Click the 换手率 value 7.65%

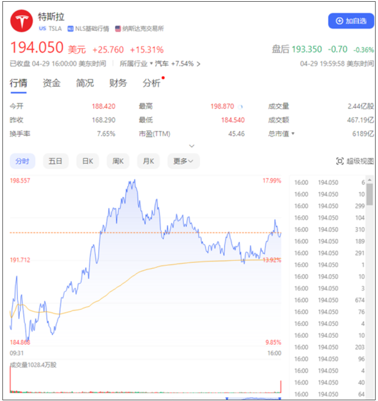[106, 134]
